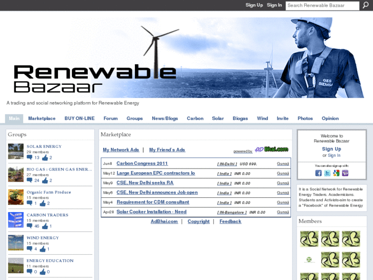Switch to the Biogas navigation tab
The height and width of the screenshot is (280, 373).
click(x=240, y=118)
